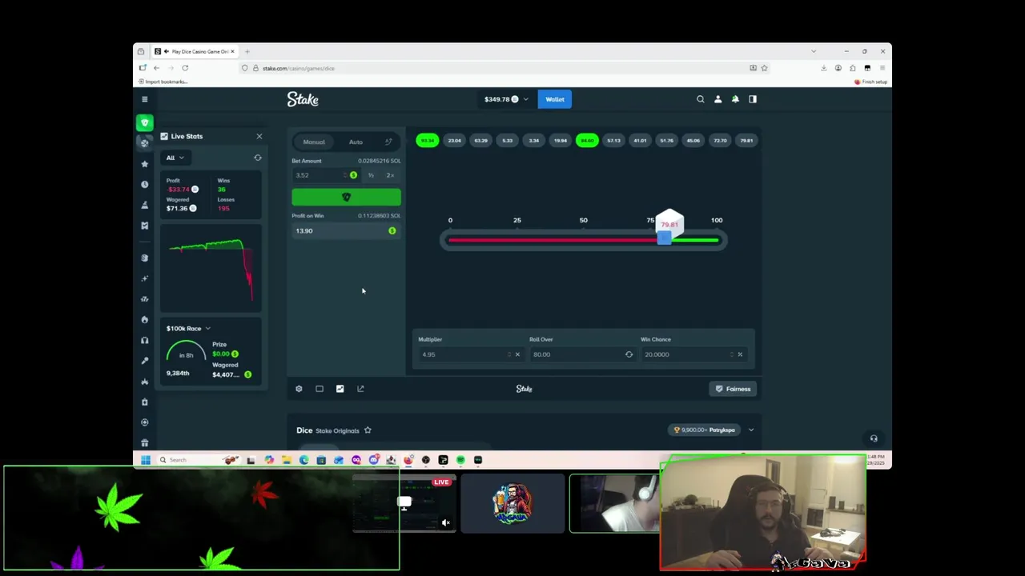Viewport: 1025px width, 576px height.
Task: Open the Stake hamburger menu
Action: 144,99
